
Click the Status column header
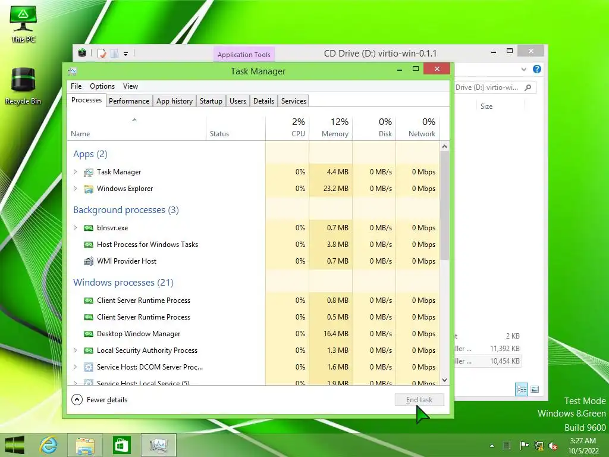(x=236, y=129)
